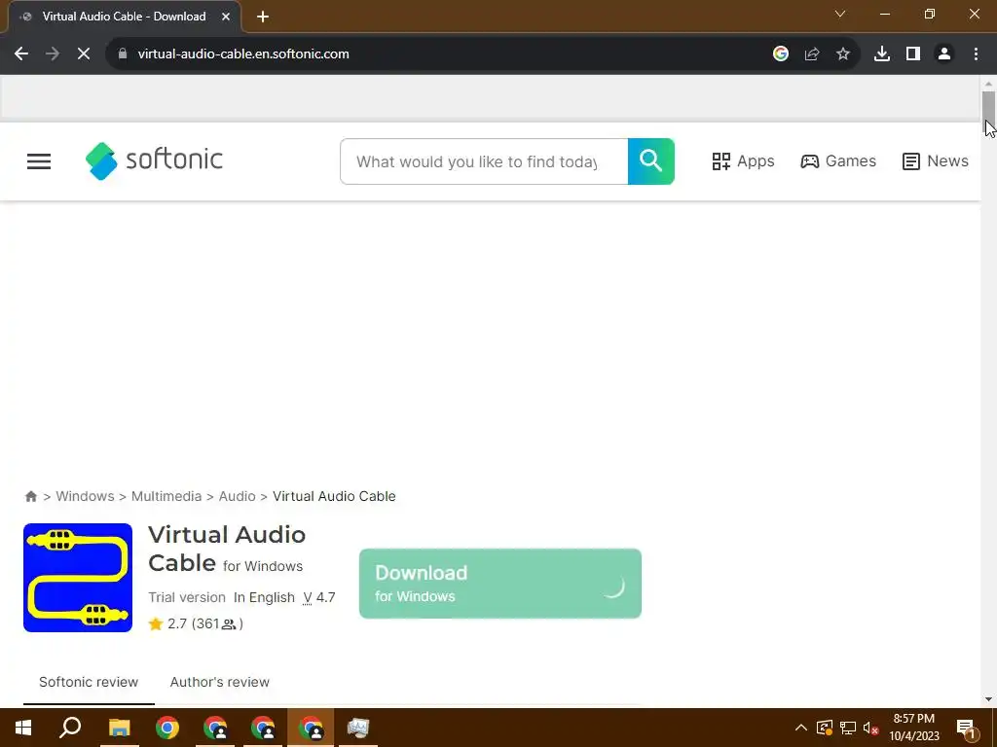Click the 2.7 star rating
The image size is (997, 747).
(x=196, y=623)
